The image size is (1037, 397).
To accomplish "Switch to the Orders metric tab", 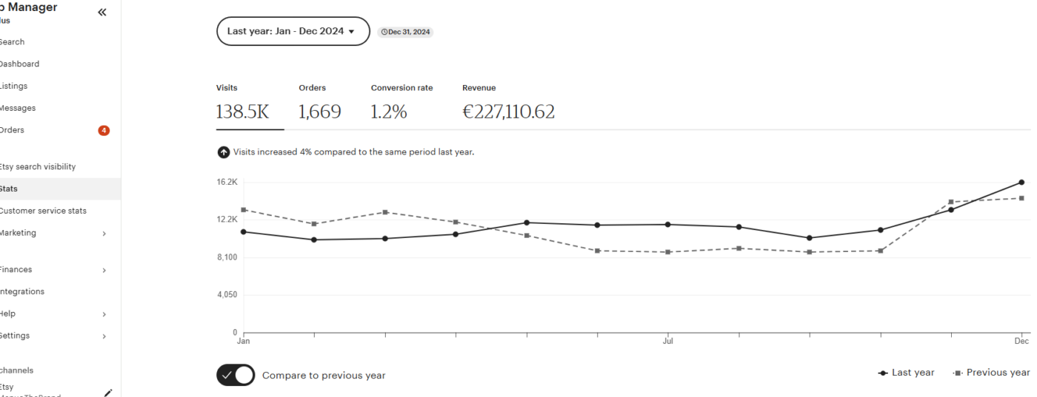I will (x=320, y=104).
